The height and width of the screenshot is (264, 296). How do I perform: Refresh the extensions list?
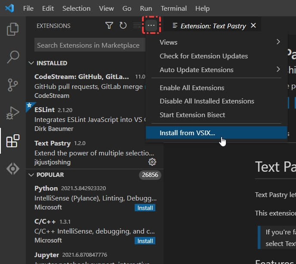pos(123,25)
